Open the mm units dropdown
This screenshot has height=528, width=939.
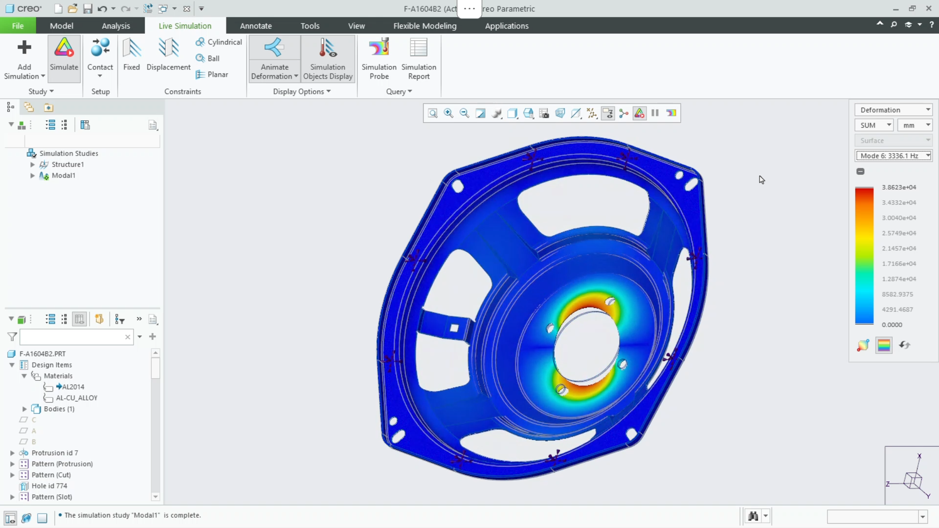tap(915, 125)
